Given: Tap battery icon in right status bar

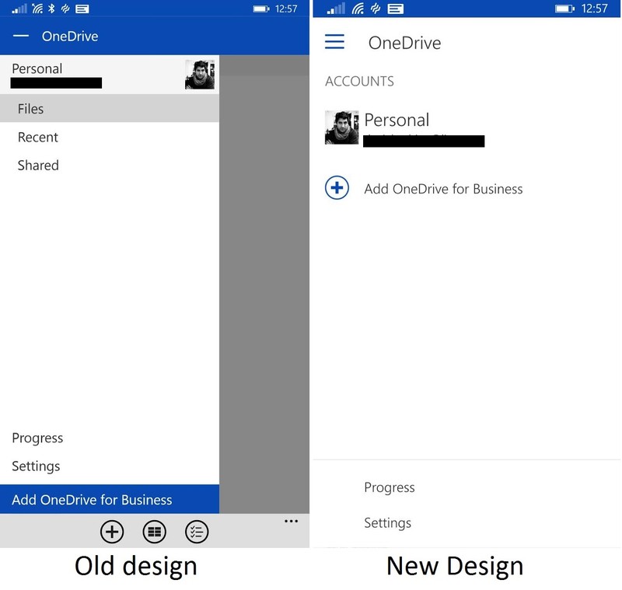Looking at the screenshot, I should [x=564, y=9].
